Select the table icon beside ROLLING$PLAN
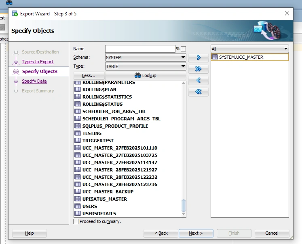This screenshot has width=302, height=244. 78,90
